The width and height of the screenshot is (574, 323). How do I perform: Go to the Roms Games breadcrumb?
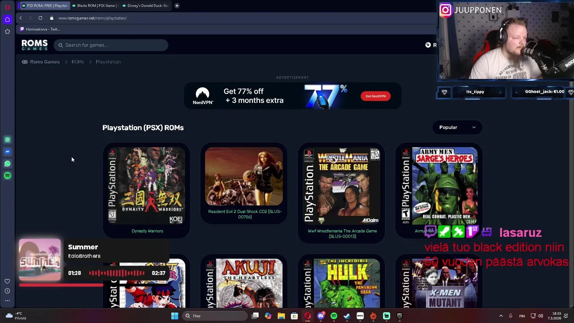click(45, 62)
